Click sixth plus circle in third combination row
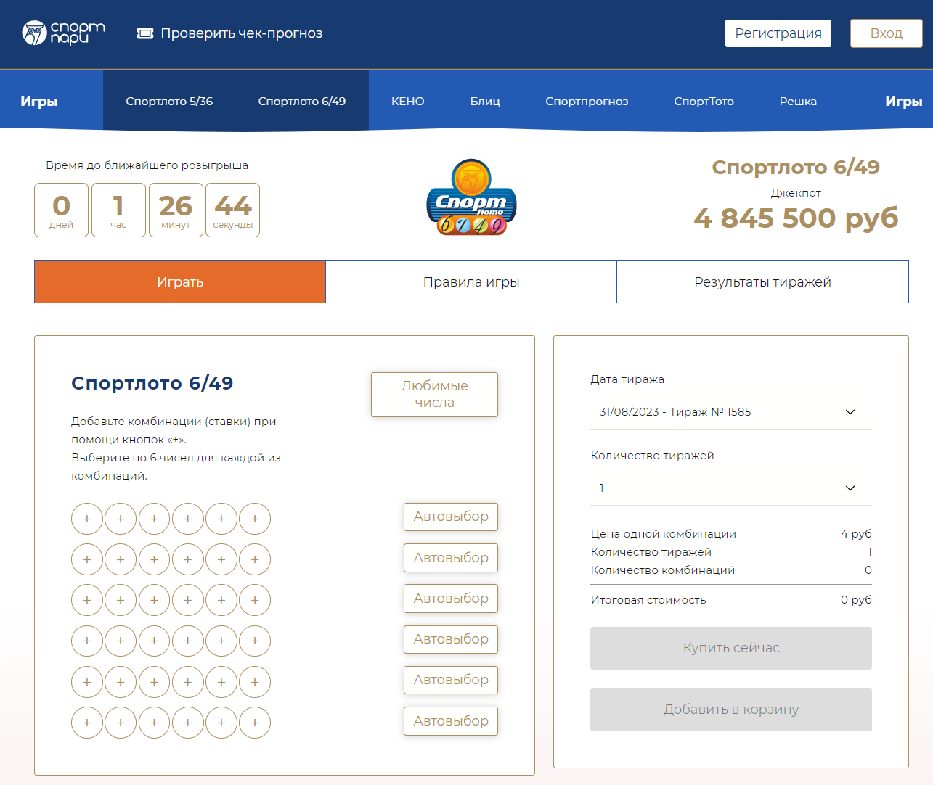The width and height of the screenshot is (933, 785). pos(255,600)
